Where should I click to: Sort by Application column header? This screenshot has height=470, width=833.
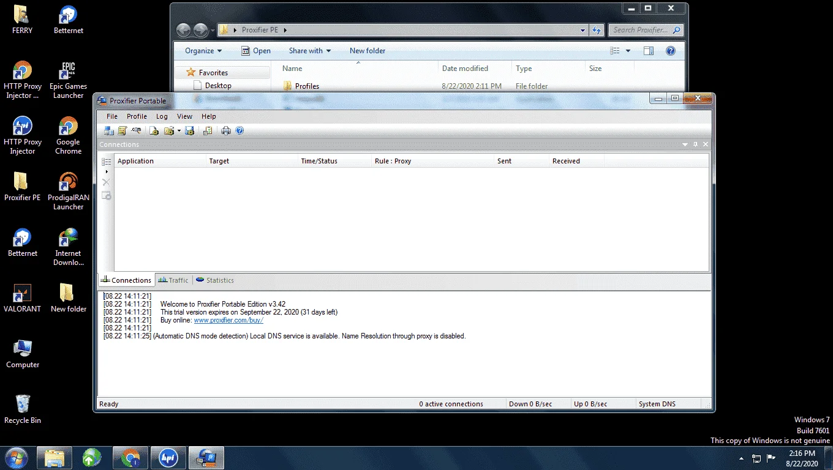[x=160, y=161]
